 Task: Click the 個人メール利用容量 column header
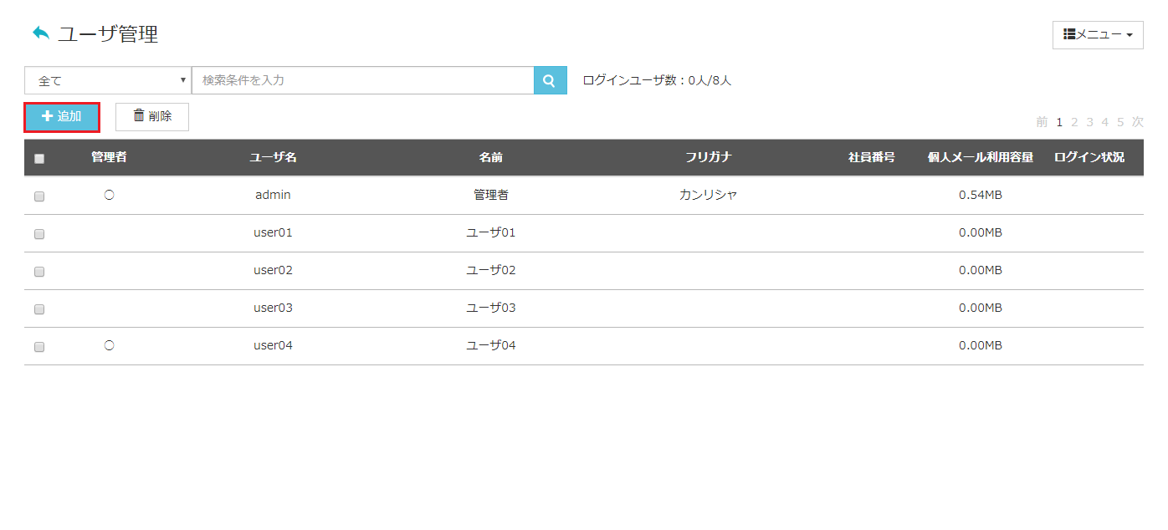tap(980, 157)
